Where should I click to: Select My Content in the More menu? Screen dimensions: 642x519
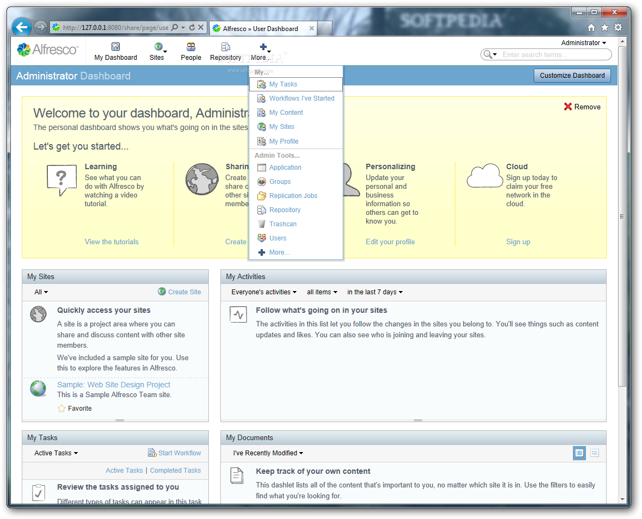[x=295, y=113]
